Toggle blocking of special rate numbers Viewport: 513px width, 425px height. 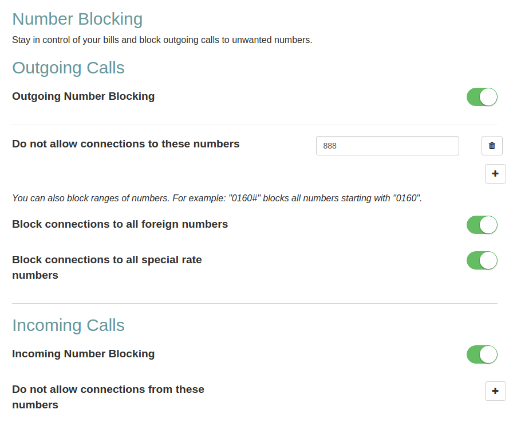click(x=482, y=260)
